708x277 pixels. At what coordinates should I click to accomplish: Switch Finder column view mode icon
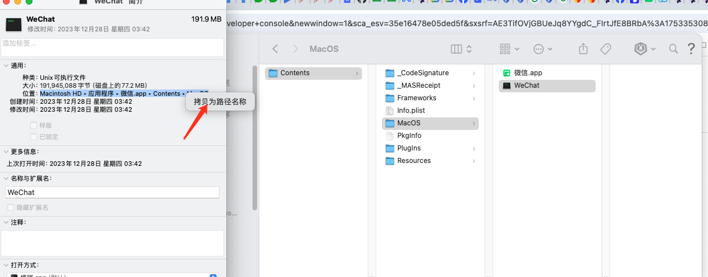(457, 49)
